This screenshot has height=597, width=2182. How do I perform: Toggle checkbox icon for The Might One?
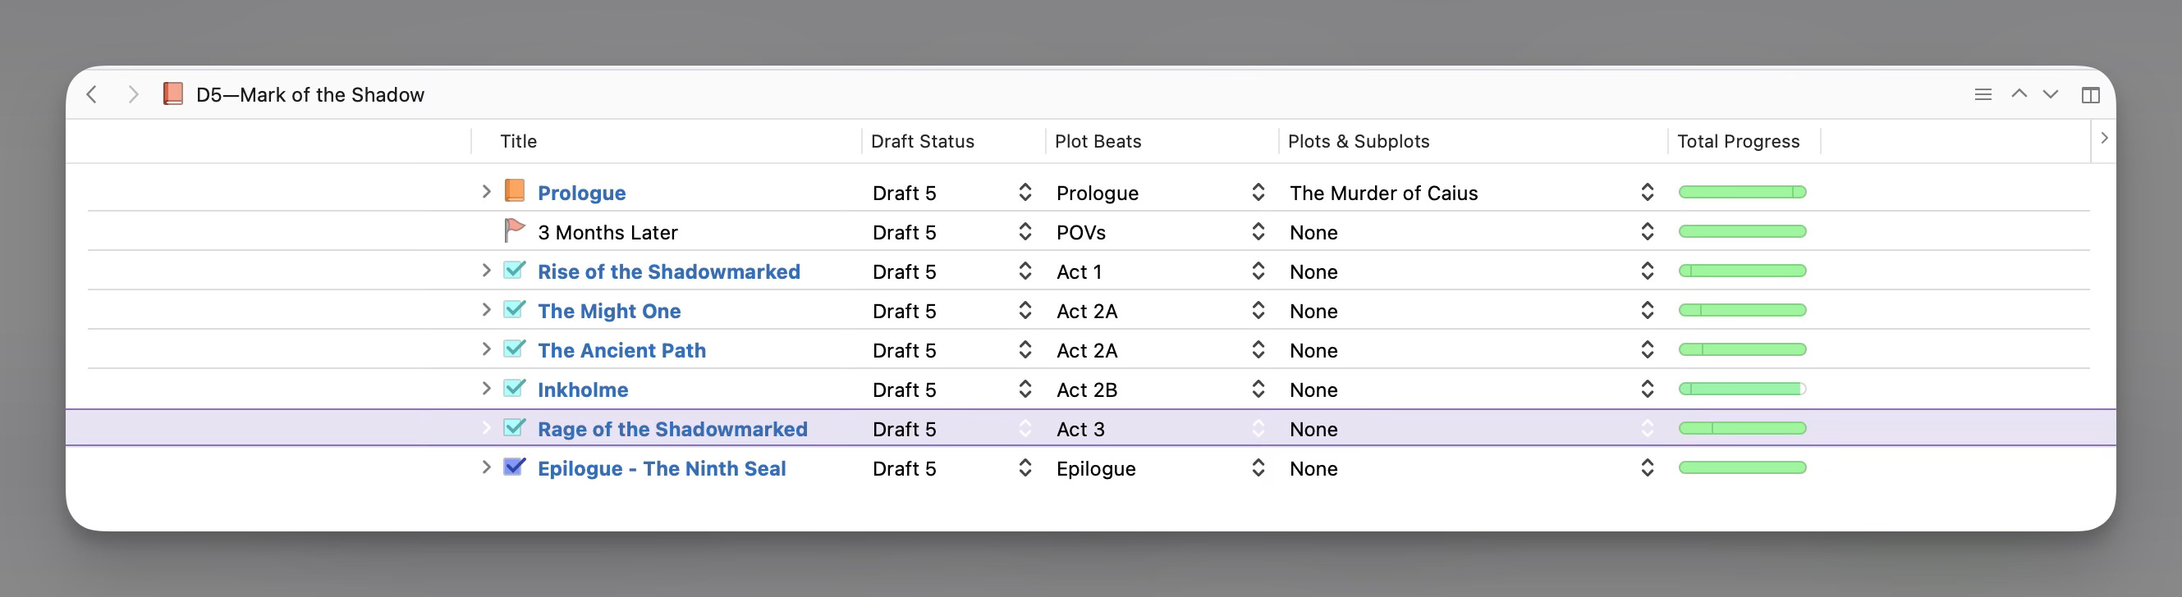tap(514, 308)
